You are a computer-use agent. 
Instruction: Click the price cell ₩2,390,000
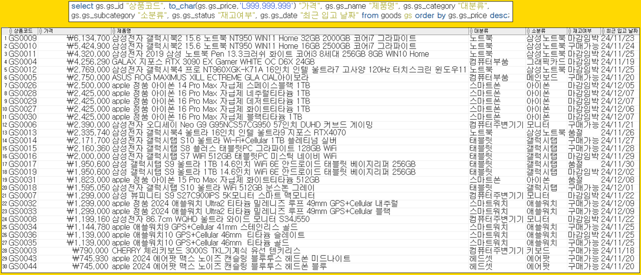(88, 124)
